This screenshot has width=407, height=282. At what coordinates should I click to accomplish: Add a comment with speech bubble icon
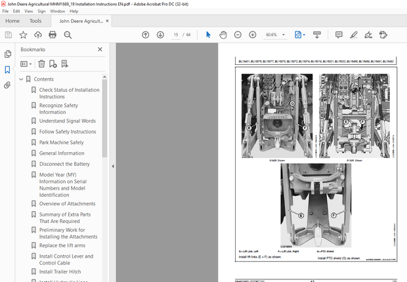click(339, 35)
